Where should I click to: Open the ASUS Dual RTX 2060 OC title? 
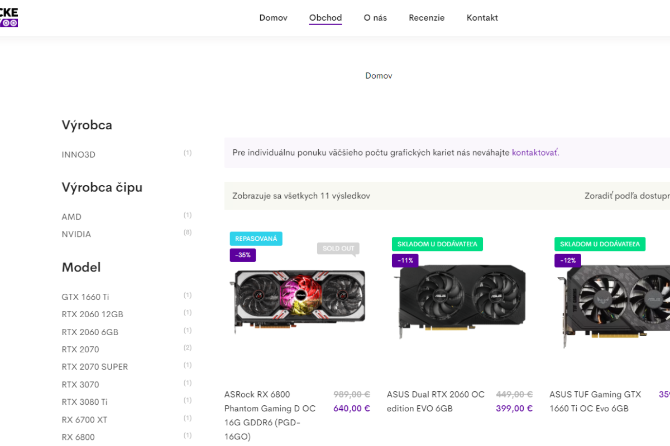436,401
